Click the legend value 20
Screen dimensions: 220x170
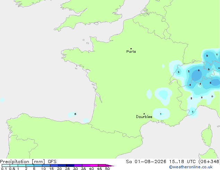coord(59,169)
